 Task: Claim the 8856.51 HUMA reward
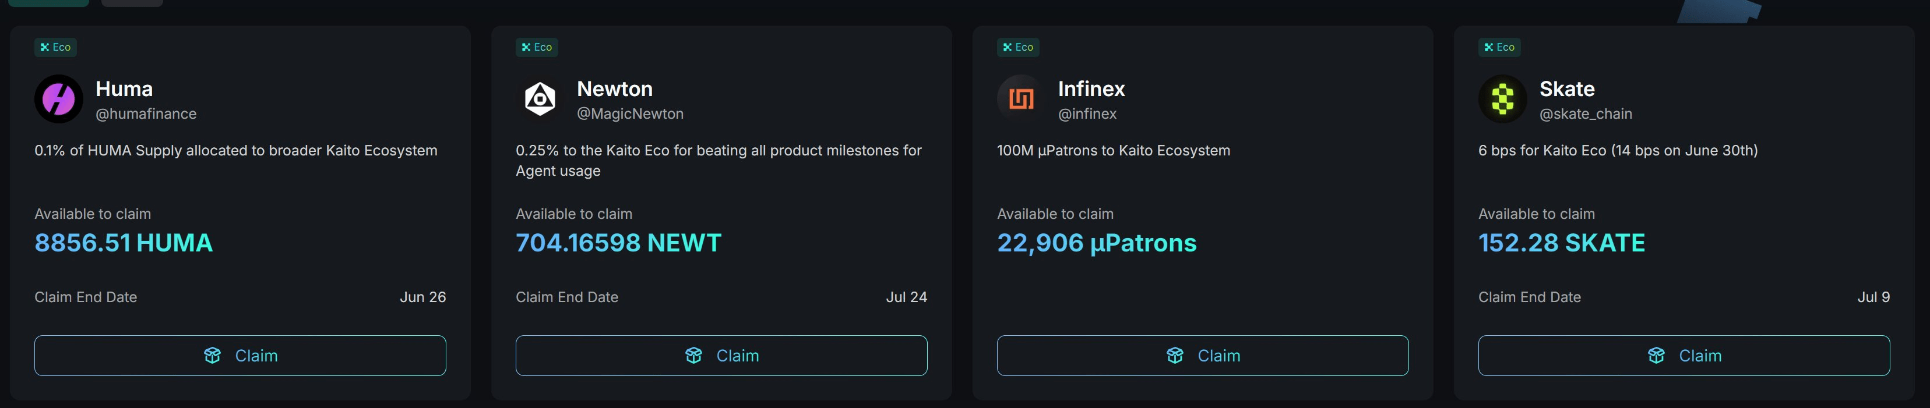click(x=240, y=356)
